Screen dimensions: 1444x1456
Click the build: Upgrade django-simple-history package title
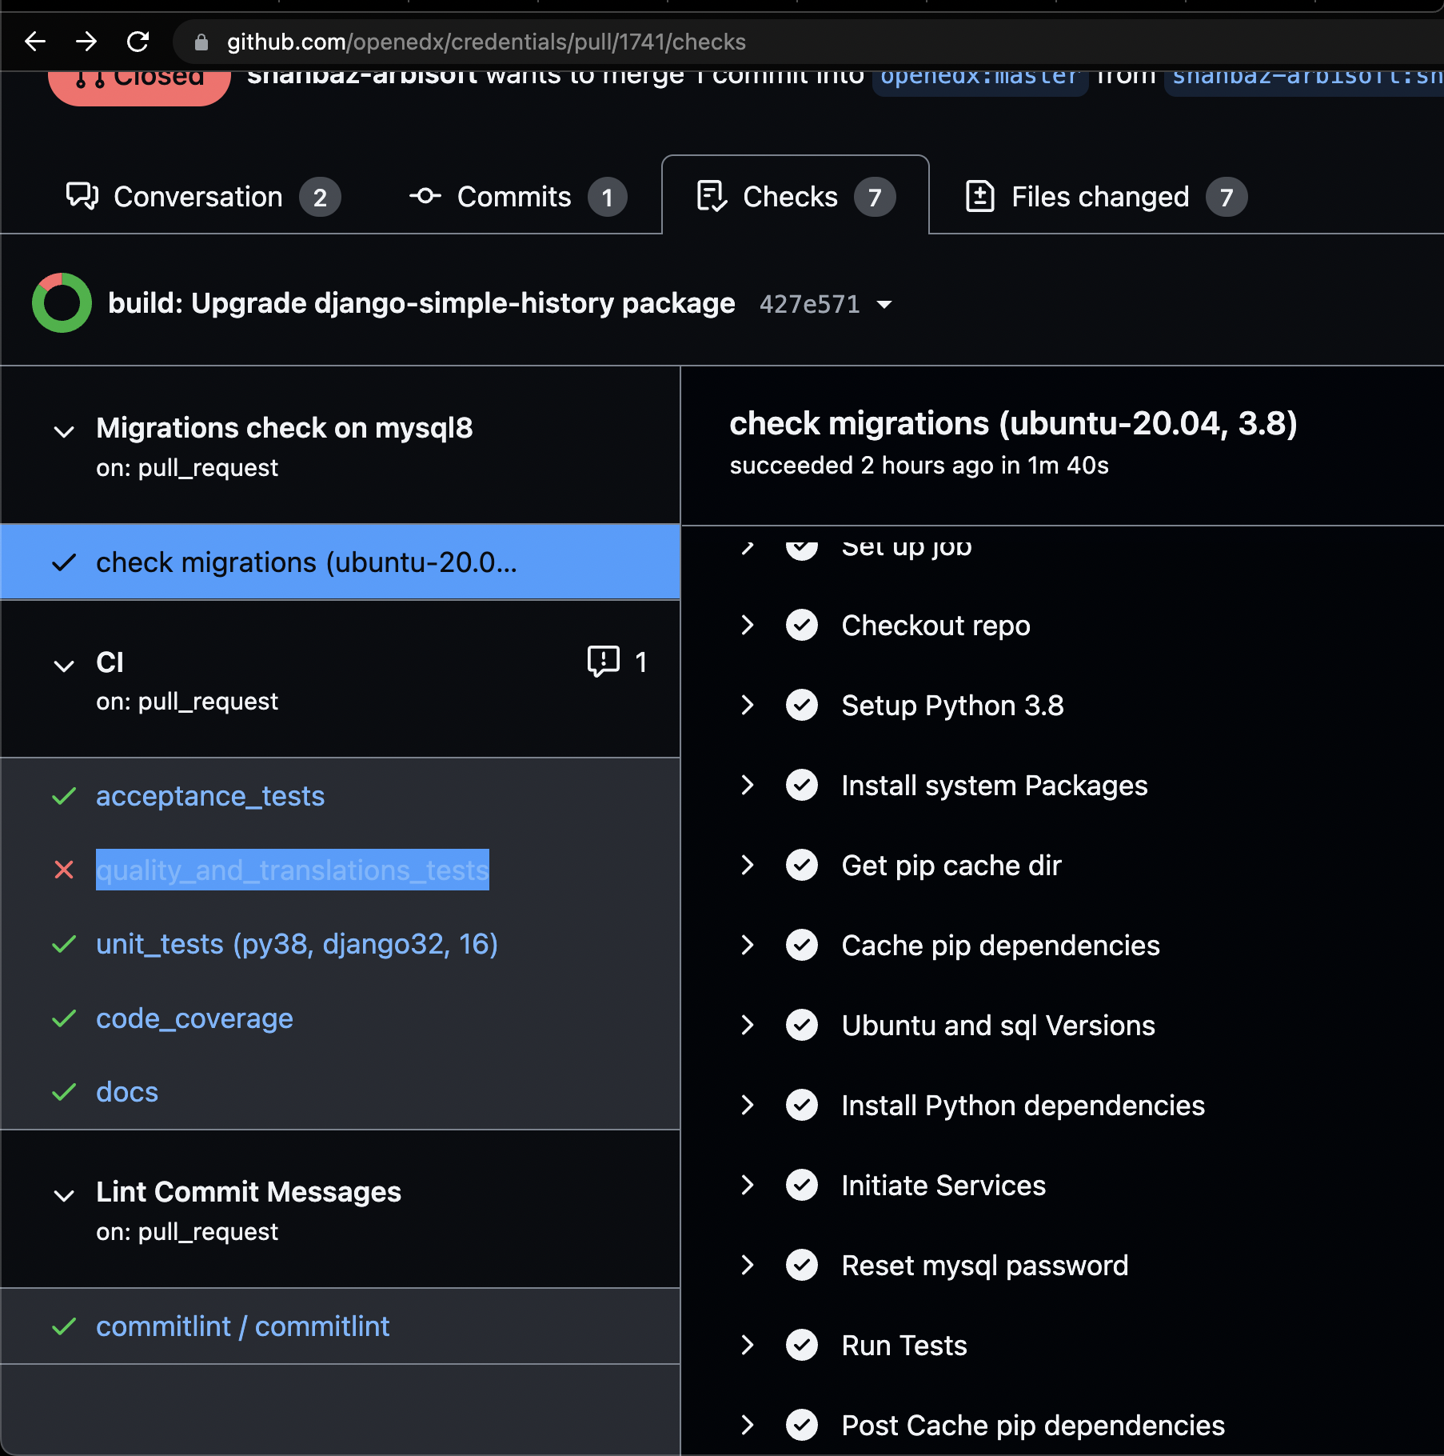click(x=421, y=303)
